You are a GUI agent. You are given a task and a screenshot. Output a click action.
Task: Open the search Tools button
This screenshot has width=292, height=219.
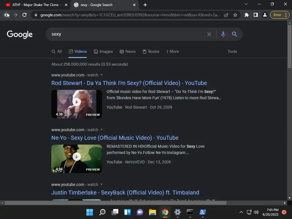point(232,51)
